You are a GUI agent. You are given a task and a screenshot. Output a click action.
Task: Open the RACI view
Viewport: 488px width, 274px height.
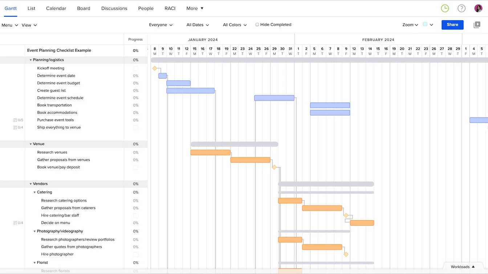pos(170,8)
